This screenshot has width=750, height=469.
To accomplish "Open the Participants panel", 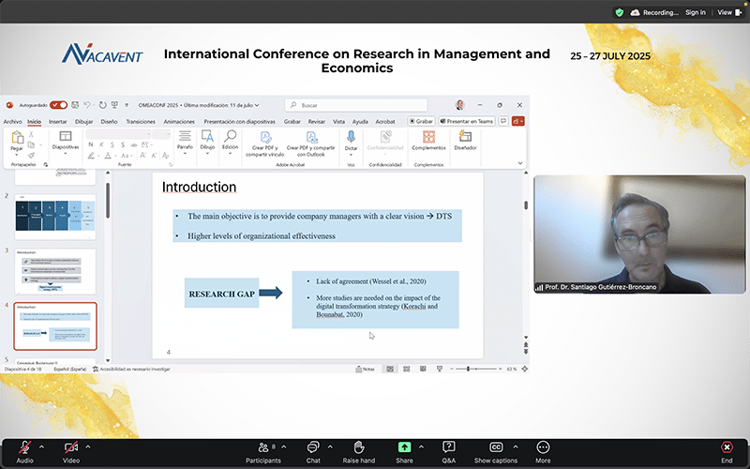I will 262,448.
